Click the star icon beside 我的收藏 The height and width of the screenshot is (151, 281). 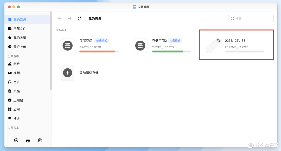[10, 38]
